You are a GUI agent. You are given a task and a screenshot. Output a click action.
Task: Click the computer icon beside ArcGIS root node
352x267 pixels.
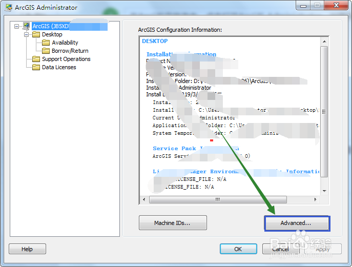pyautogui.click(x=26, y=26)
